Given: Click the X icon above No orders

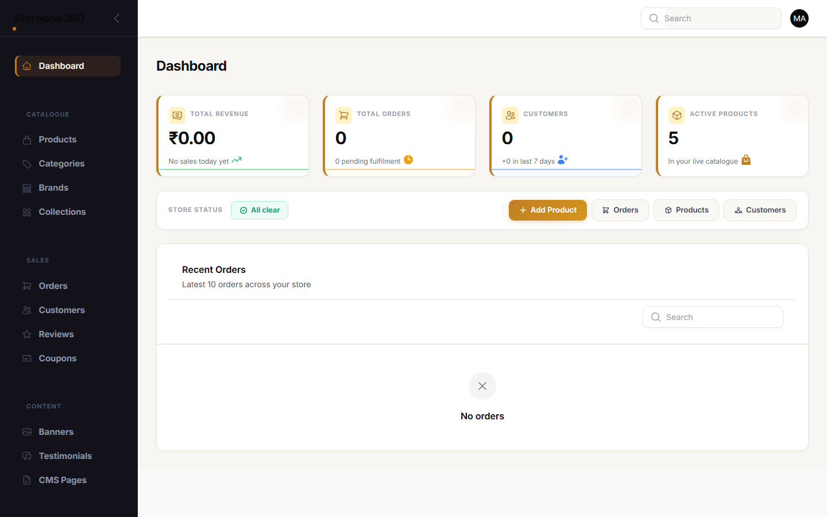Looking at the screenshot, I should point(482,386).
